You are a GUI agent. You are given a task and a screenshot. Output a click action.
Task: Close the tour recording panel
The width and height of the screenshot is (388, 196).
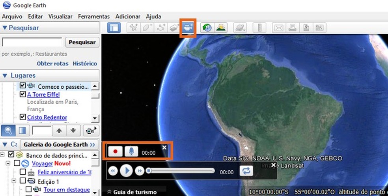164,147
